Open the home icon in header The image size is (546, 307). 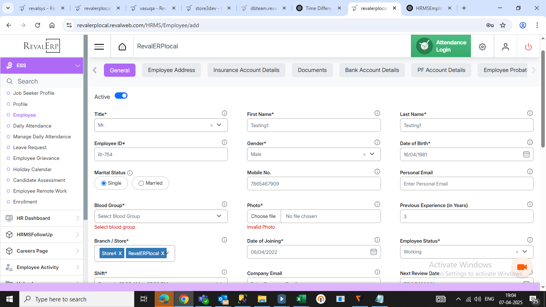[122, 46]
